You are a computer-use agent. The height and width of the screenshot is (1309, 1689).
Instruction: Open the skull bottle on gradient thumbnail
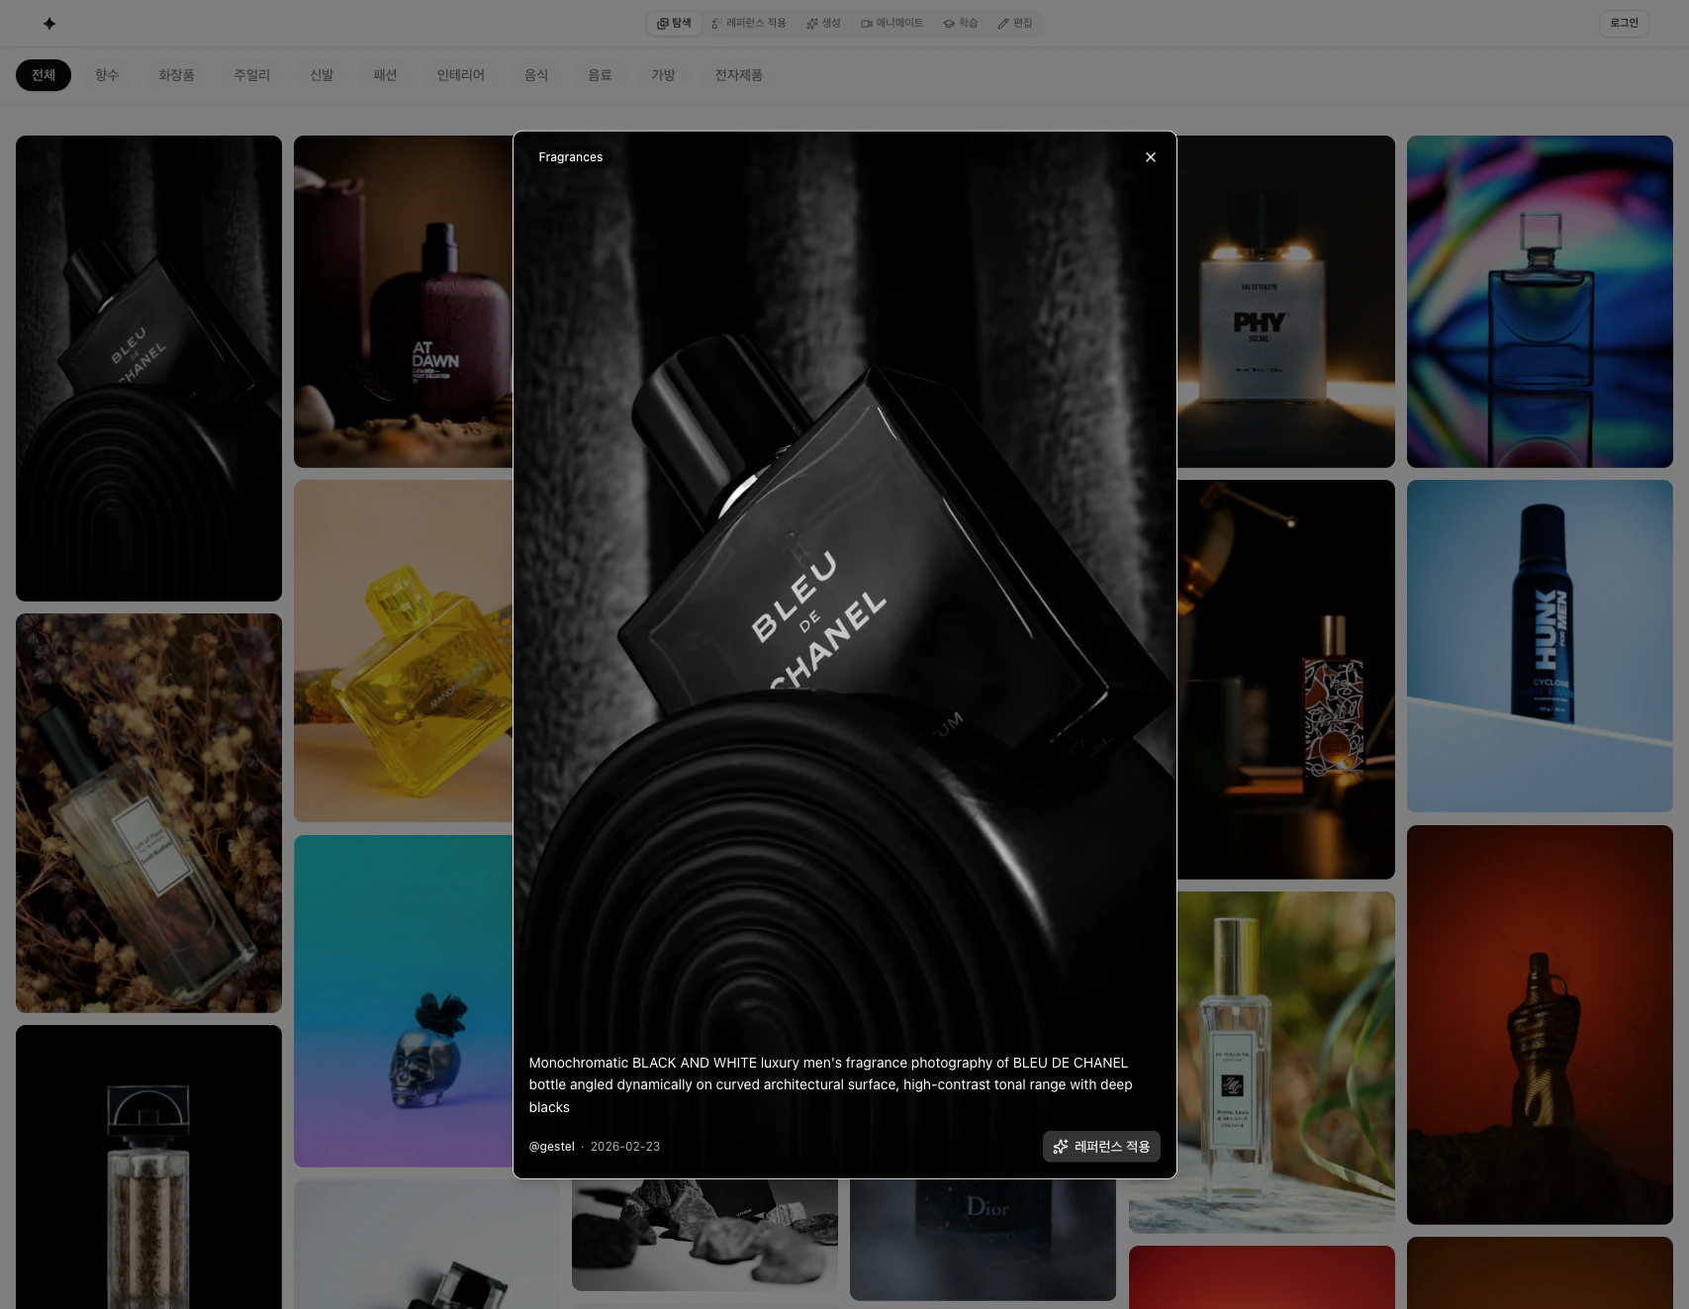[403, 1001]
